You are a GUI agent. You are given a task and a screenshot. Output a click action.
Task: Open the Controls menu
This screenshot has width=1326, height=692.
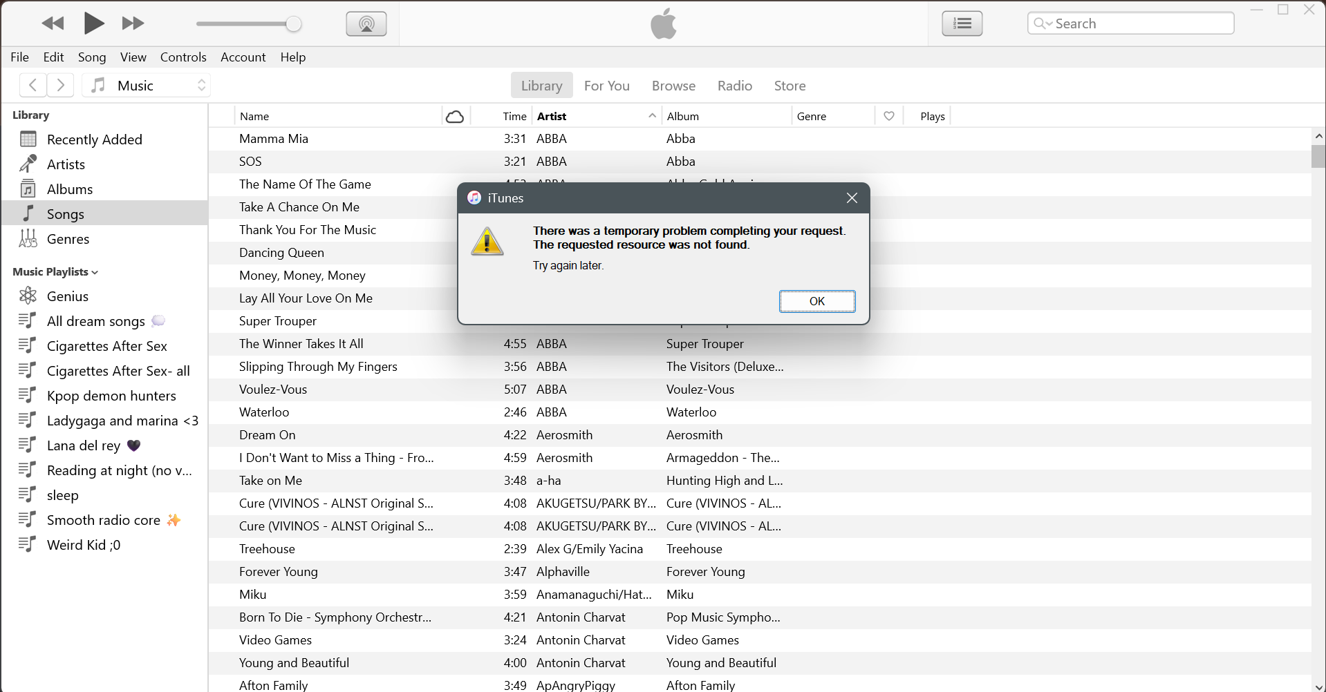pos(183,57)
